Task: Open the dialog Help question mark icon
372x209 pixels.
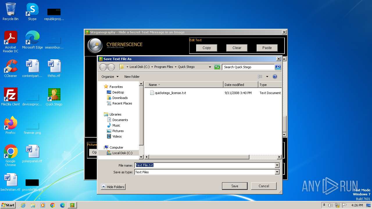Action: click(275, 77)
